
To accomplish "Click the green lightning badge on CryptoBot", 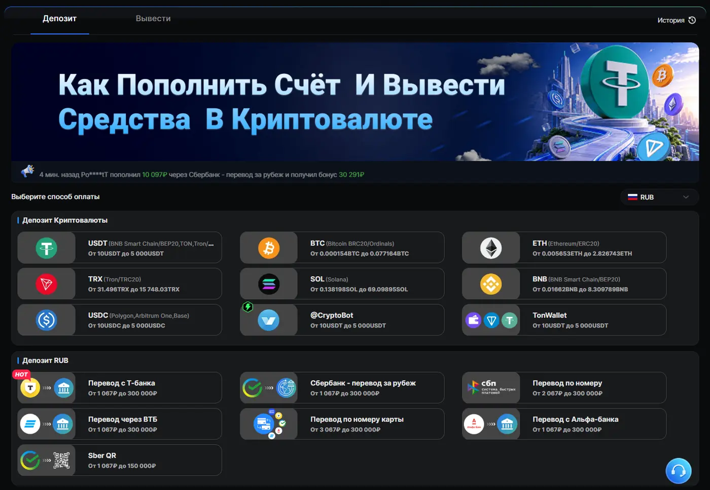I will tap(248, 307).
